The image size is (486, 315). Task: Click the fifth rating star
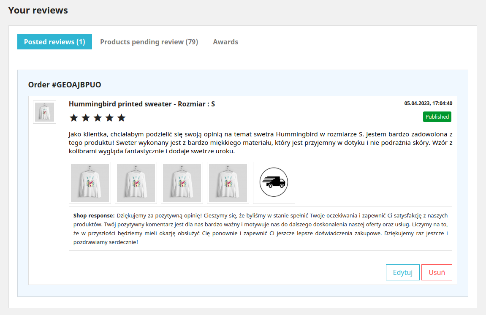[122, 118]
